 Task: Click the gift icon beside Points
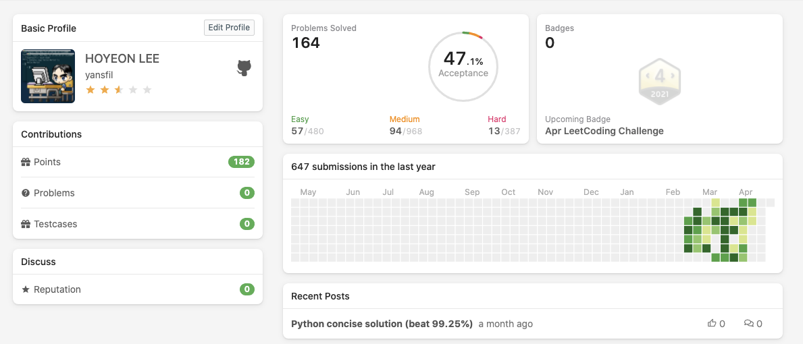26,162
